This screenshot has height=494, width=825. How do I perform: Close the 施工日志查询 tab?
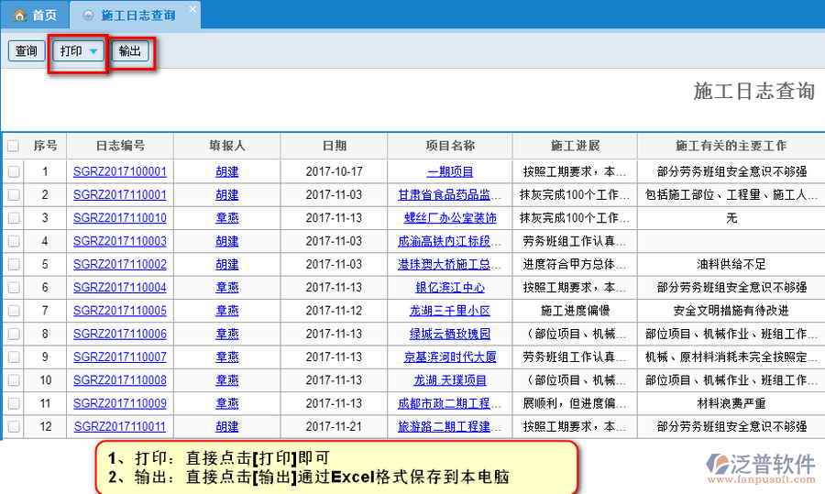click(x=192, y=9)
